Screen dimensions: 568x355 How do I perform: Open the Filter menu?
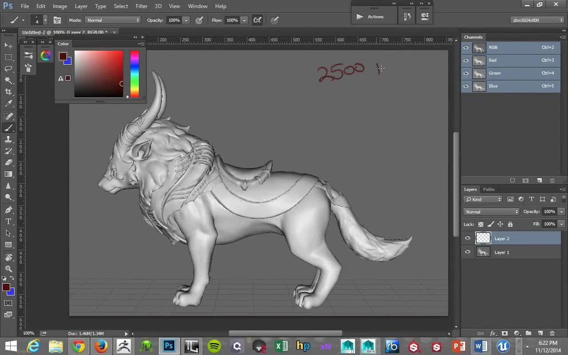tap(142, 6)
